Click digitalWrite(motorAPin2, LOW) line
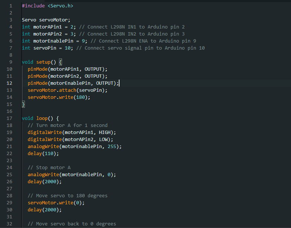291x228 pixels. 71,140
